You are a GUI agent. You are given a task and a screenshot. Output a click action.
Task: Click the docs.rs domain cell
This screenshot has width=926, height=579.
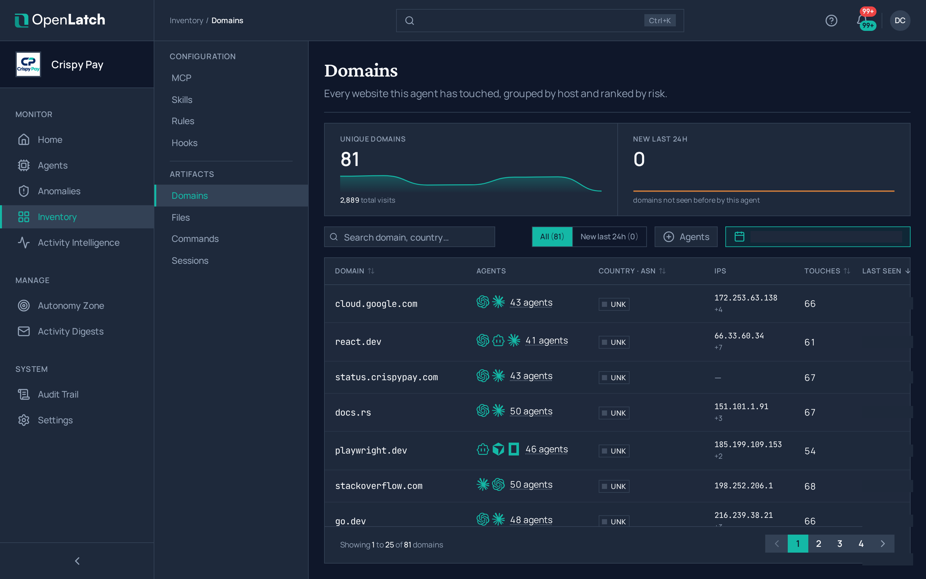(353, 412)
